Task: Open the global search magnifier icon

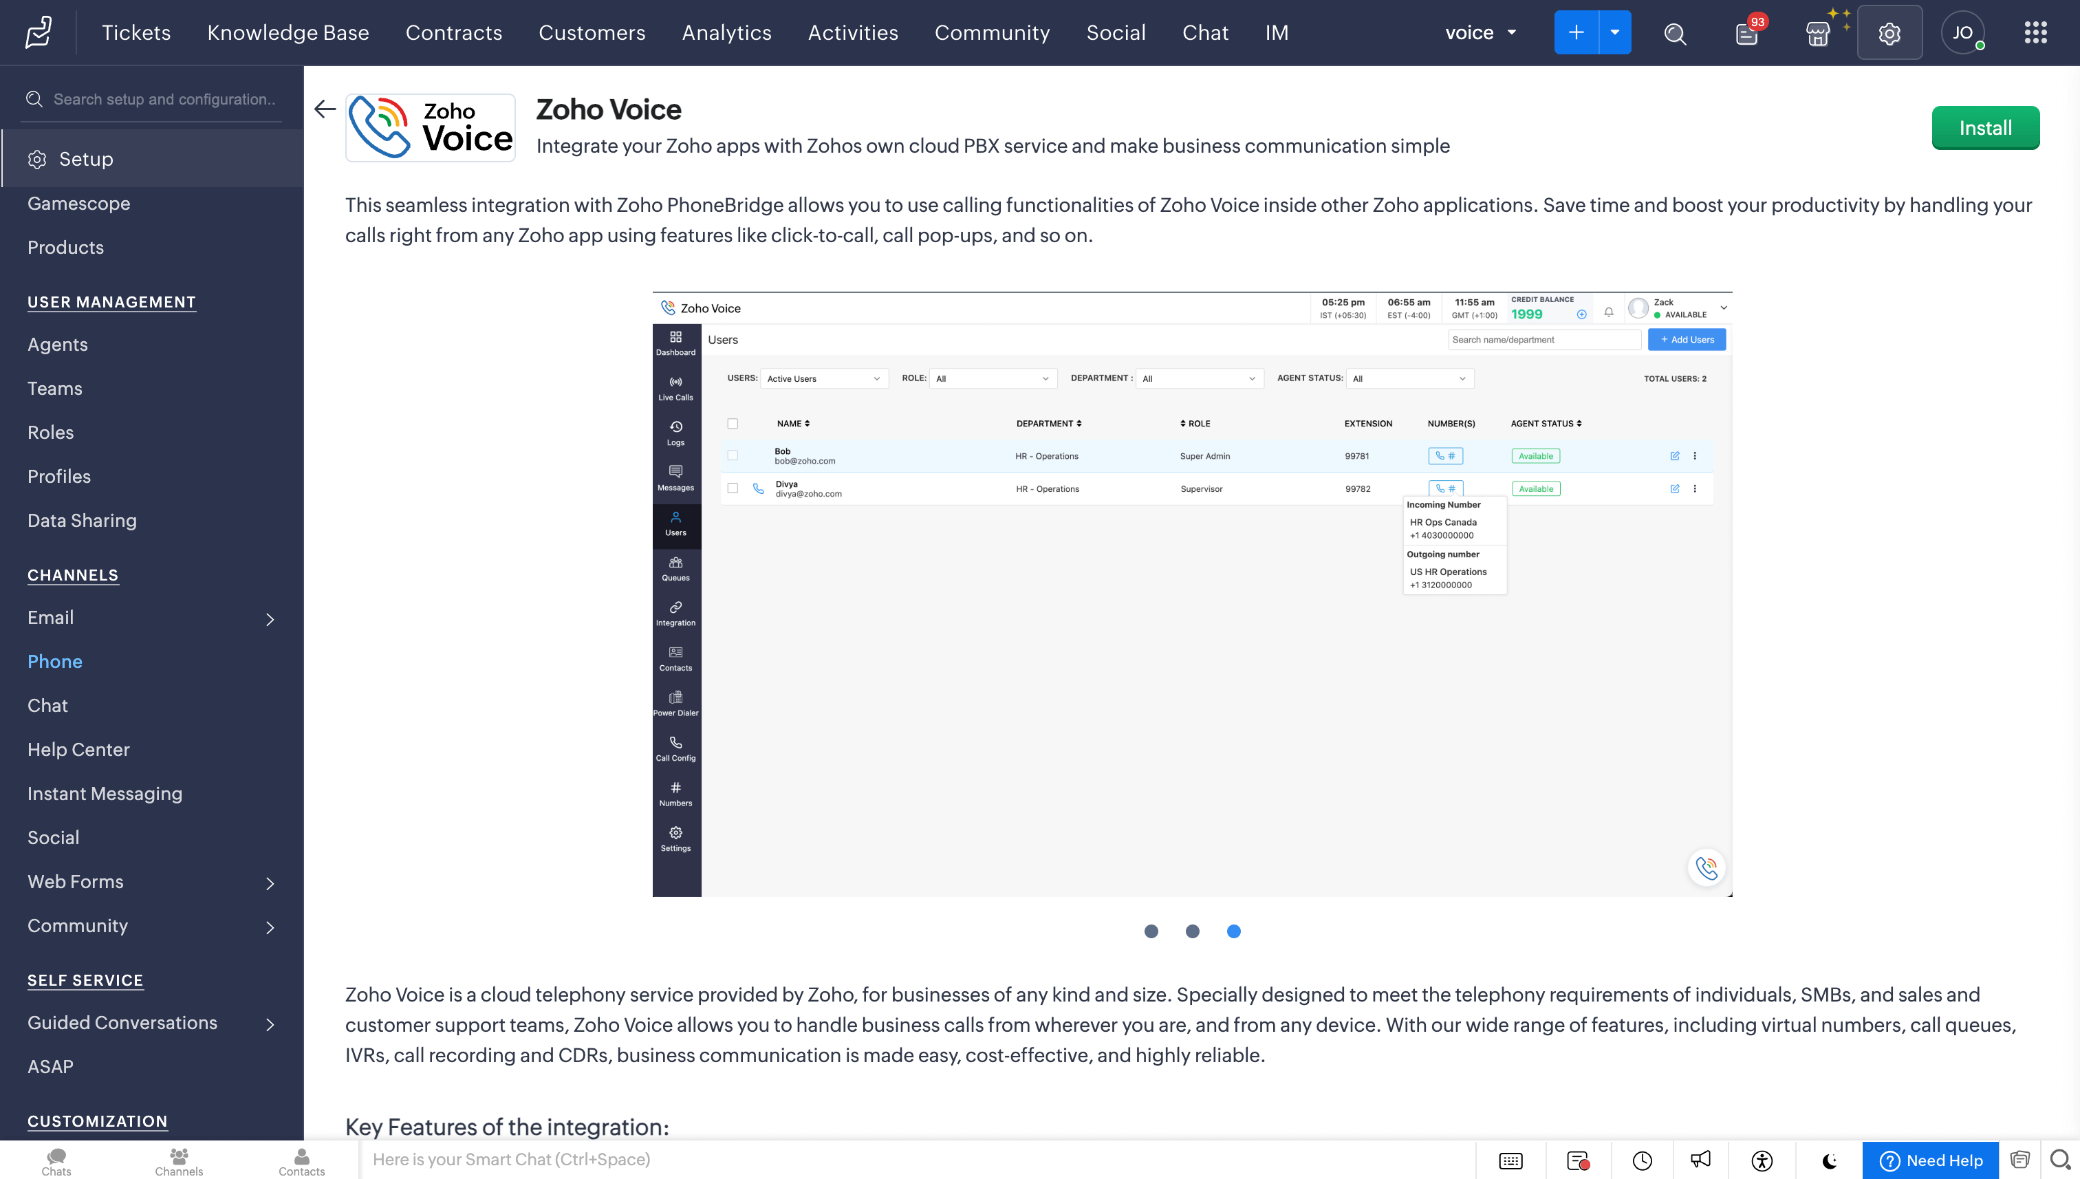Action: pyautogui.click(x=1674, y=33)
